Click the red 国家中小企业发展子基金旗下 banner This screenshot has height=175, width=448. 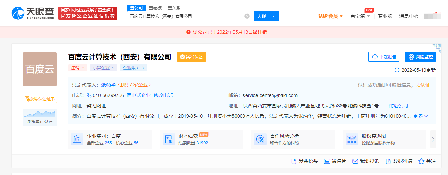[88, 13]
